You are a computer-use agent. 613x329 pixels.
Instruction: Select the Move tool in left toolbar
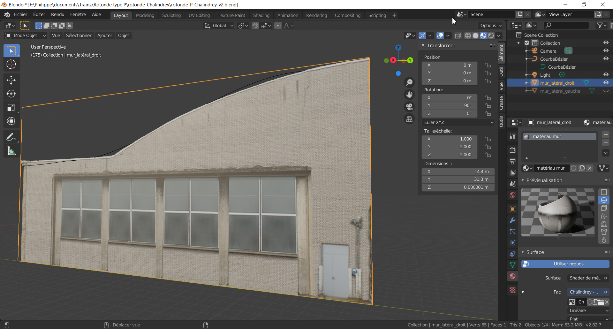(11, 80)
